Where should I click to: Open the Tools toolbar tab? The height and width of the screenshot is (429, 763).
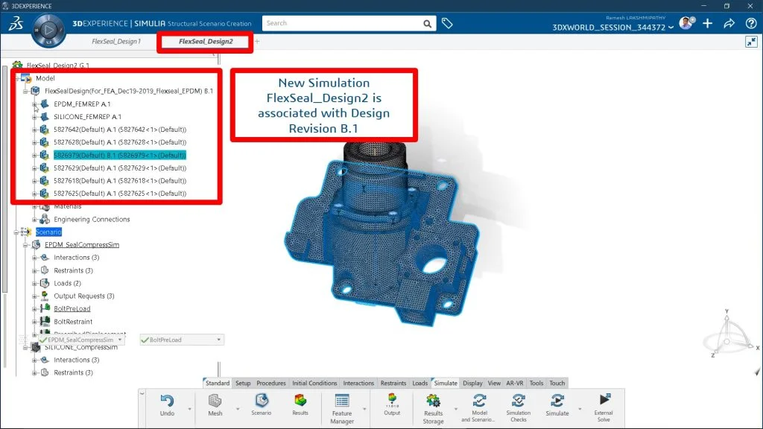(x=536, y=384)
